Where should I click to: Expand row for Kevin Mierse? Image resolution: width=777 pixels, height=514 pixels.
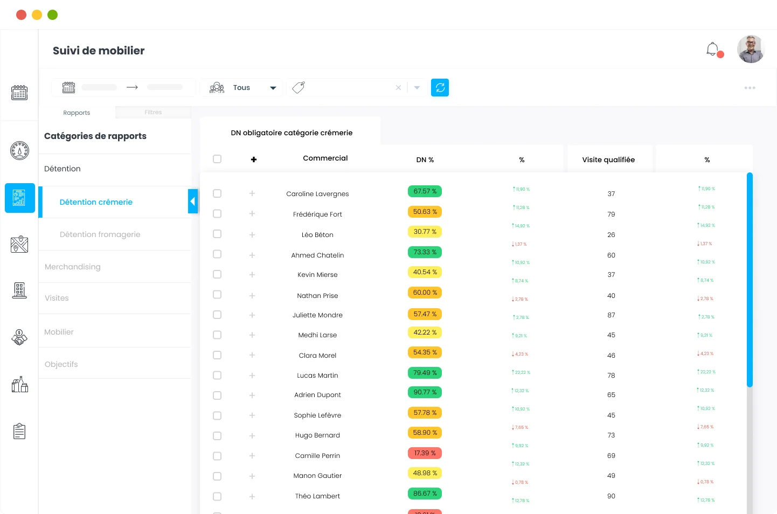(252, 275)
